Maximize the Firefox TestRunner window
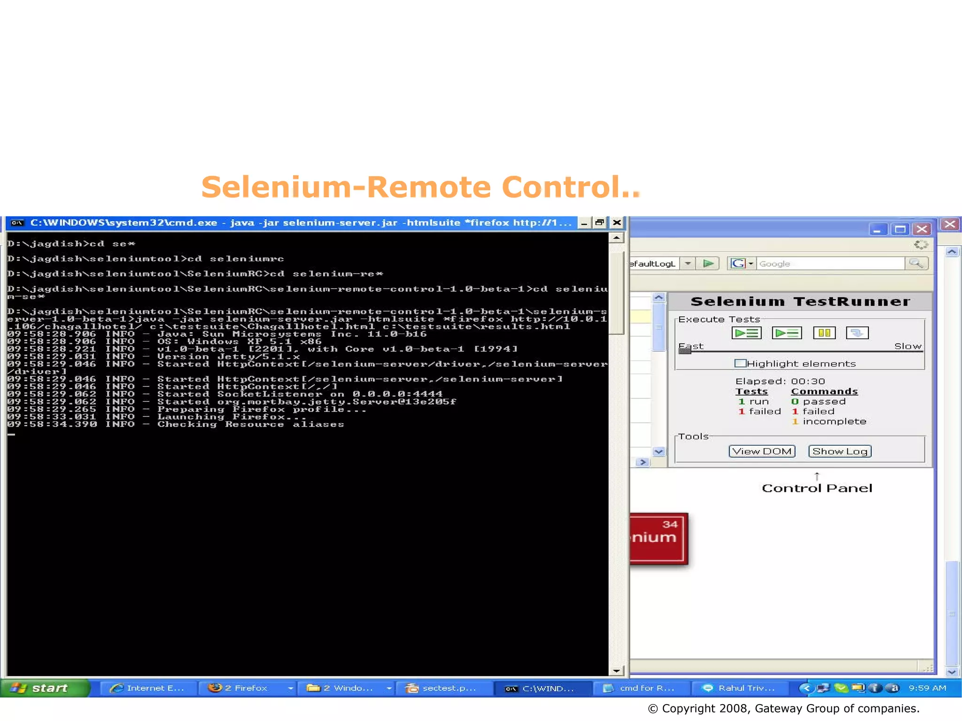Screen dimensions: 962x721 pyautogui.click(x=900, y=229)
